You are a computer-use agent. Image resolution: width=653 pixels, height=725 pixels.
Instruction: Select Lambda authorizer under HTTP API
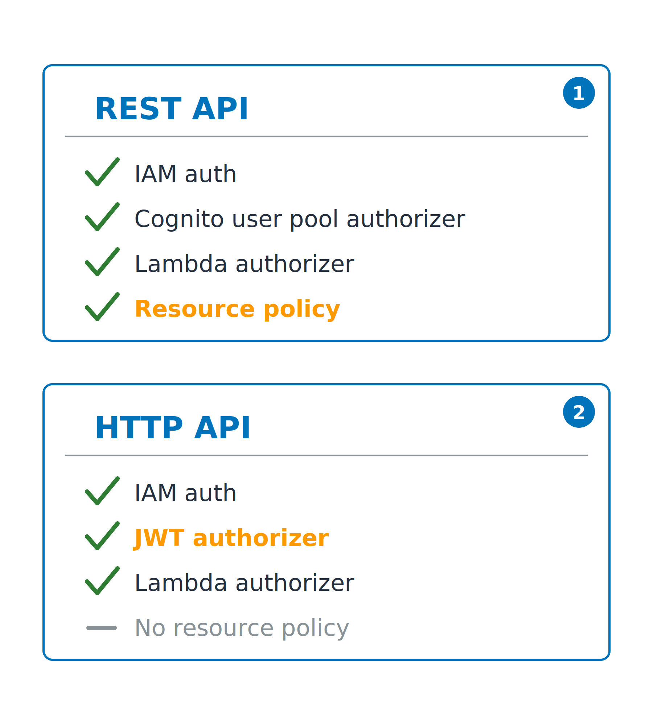tap(244, 583)
